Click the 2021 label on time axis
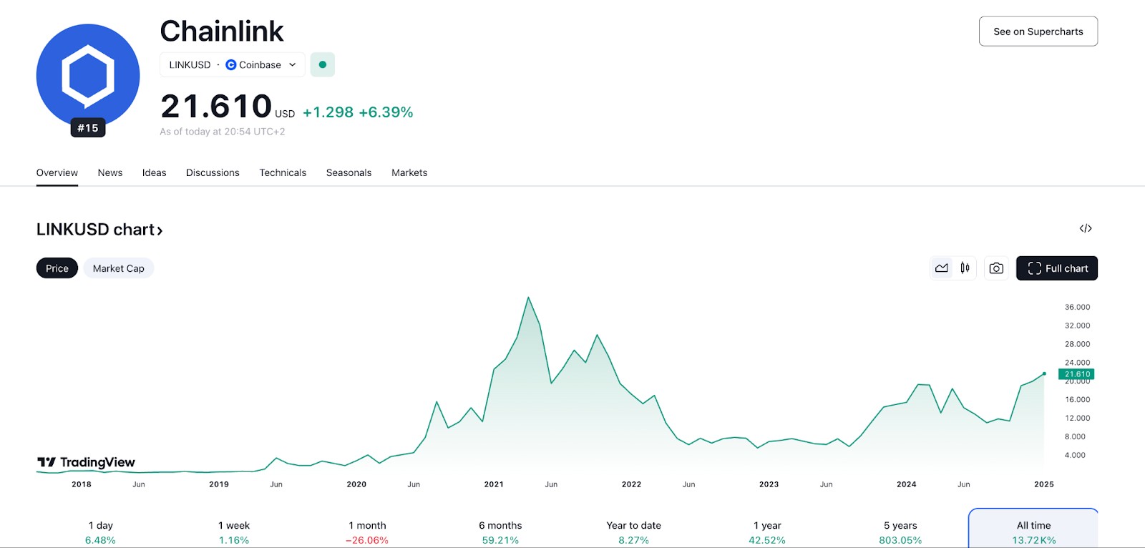Screen dimensions: 1145x548 [x=494, y=484]
